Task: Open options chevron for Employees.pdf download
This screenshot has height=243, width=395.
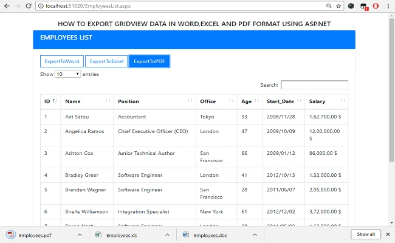Action: (80, 235)
